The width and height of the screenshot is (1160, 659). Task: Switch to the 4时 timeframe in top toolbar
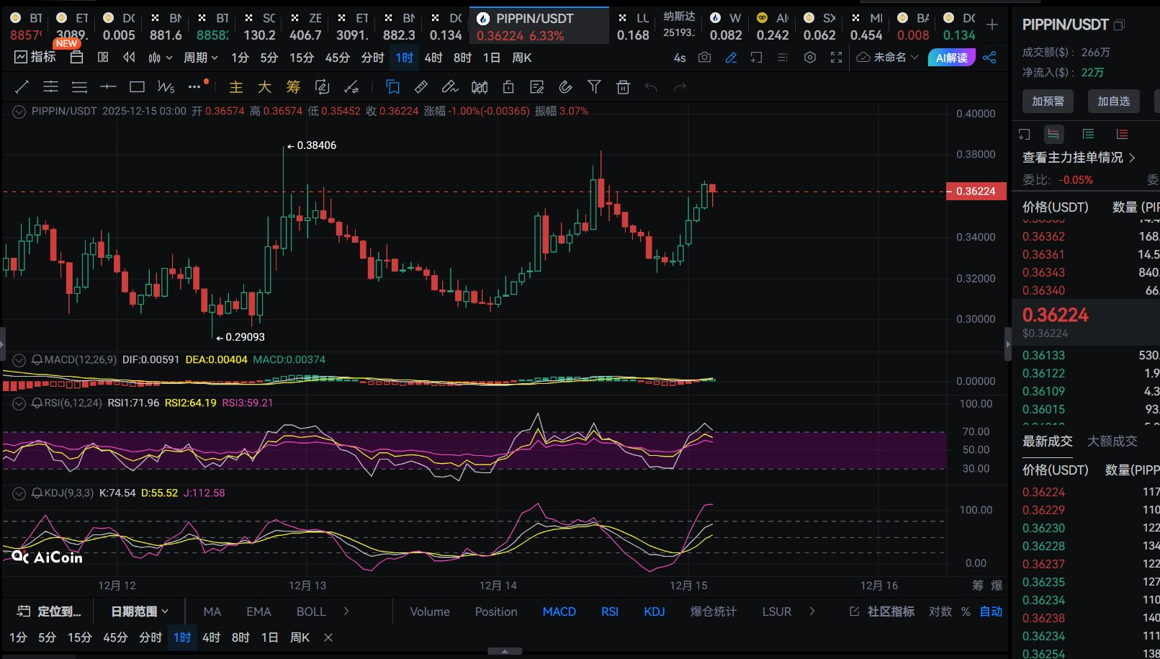pos(433,58)
